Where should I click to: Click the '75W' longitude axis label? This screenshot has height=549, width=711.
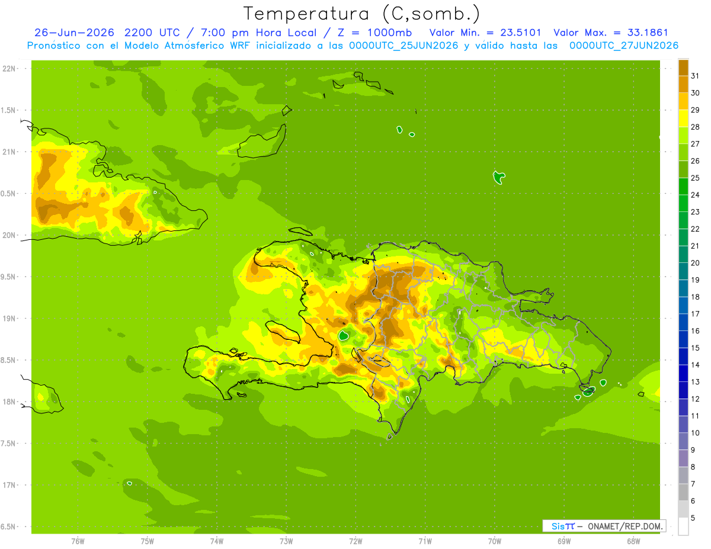tap(147, 541)
